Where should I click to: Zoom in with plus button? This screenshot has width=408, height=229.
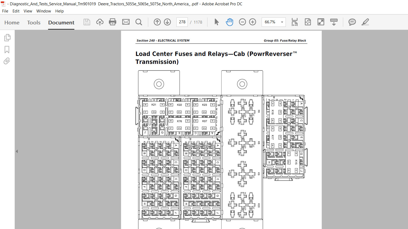(253, 22)
